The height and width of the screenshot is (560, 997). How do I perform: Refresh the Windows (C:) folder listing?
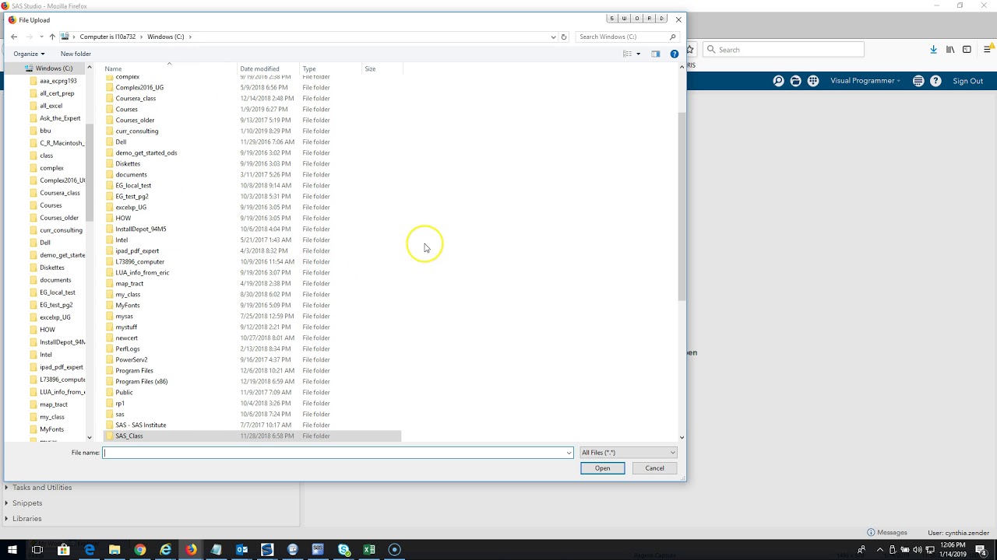[564, 37]
